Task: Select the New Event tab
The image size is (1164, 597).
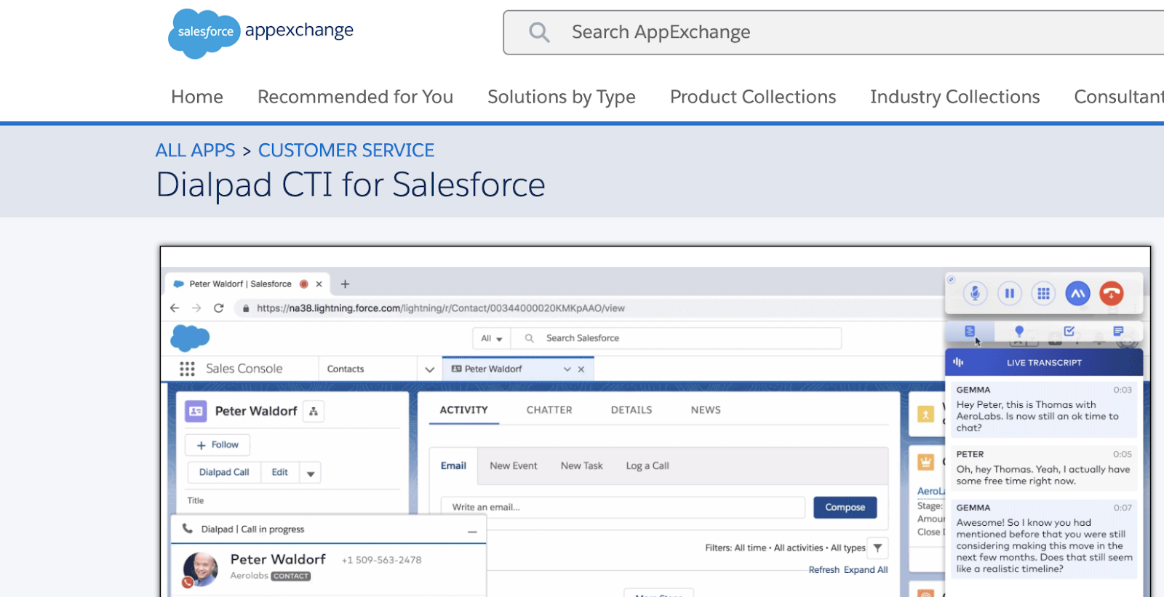Action: pyautogui.click(x=514, y=466)
